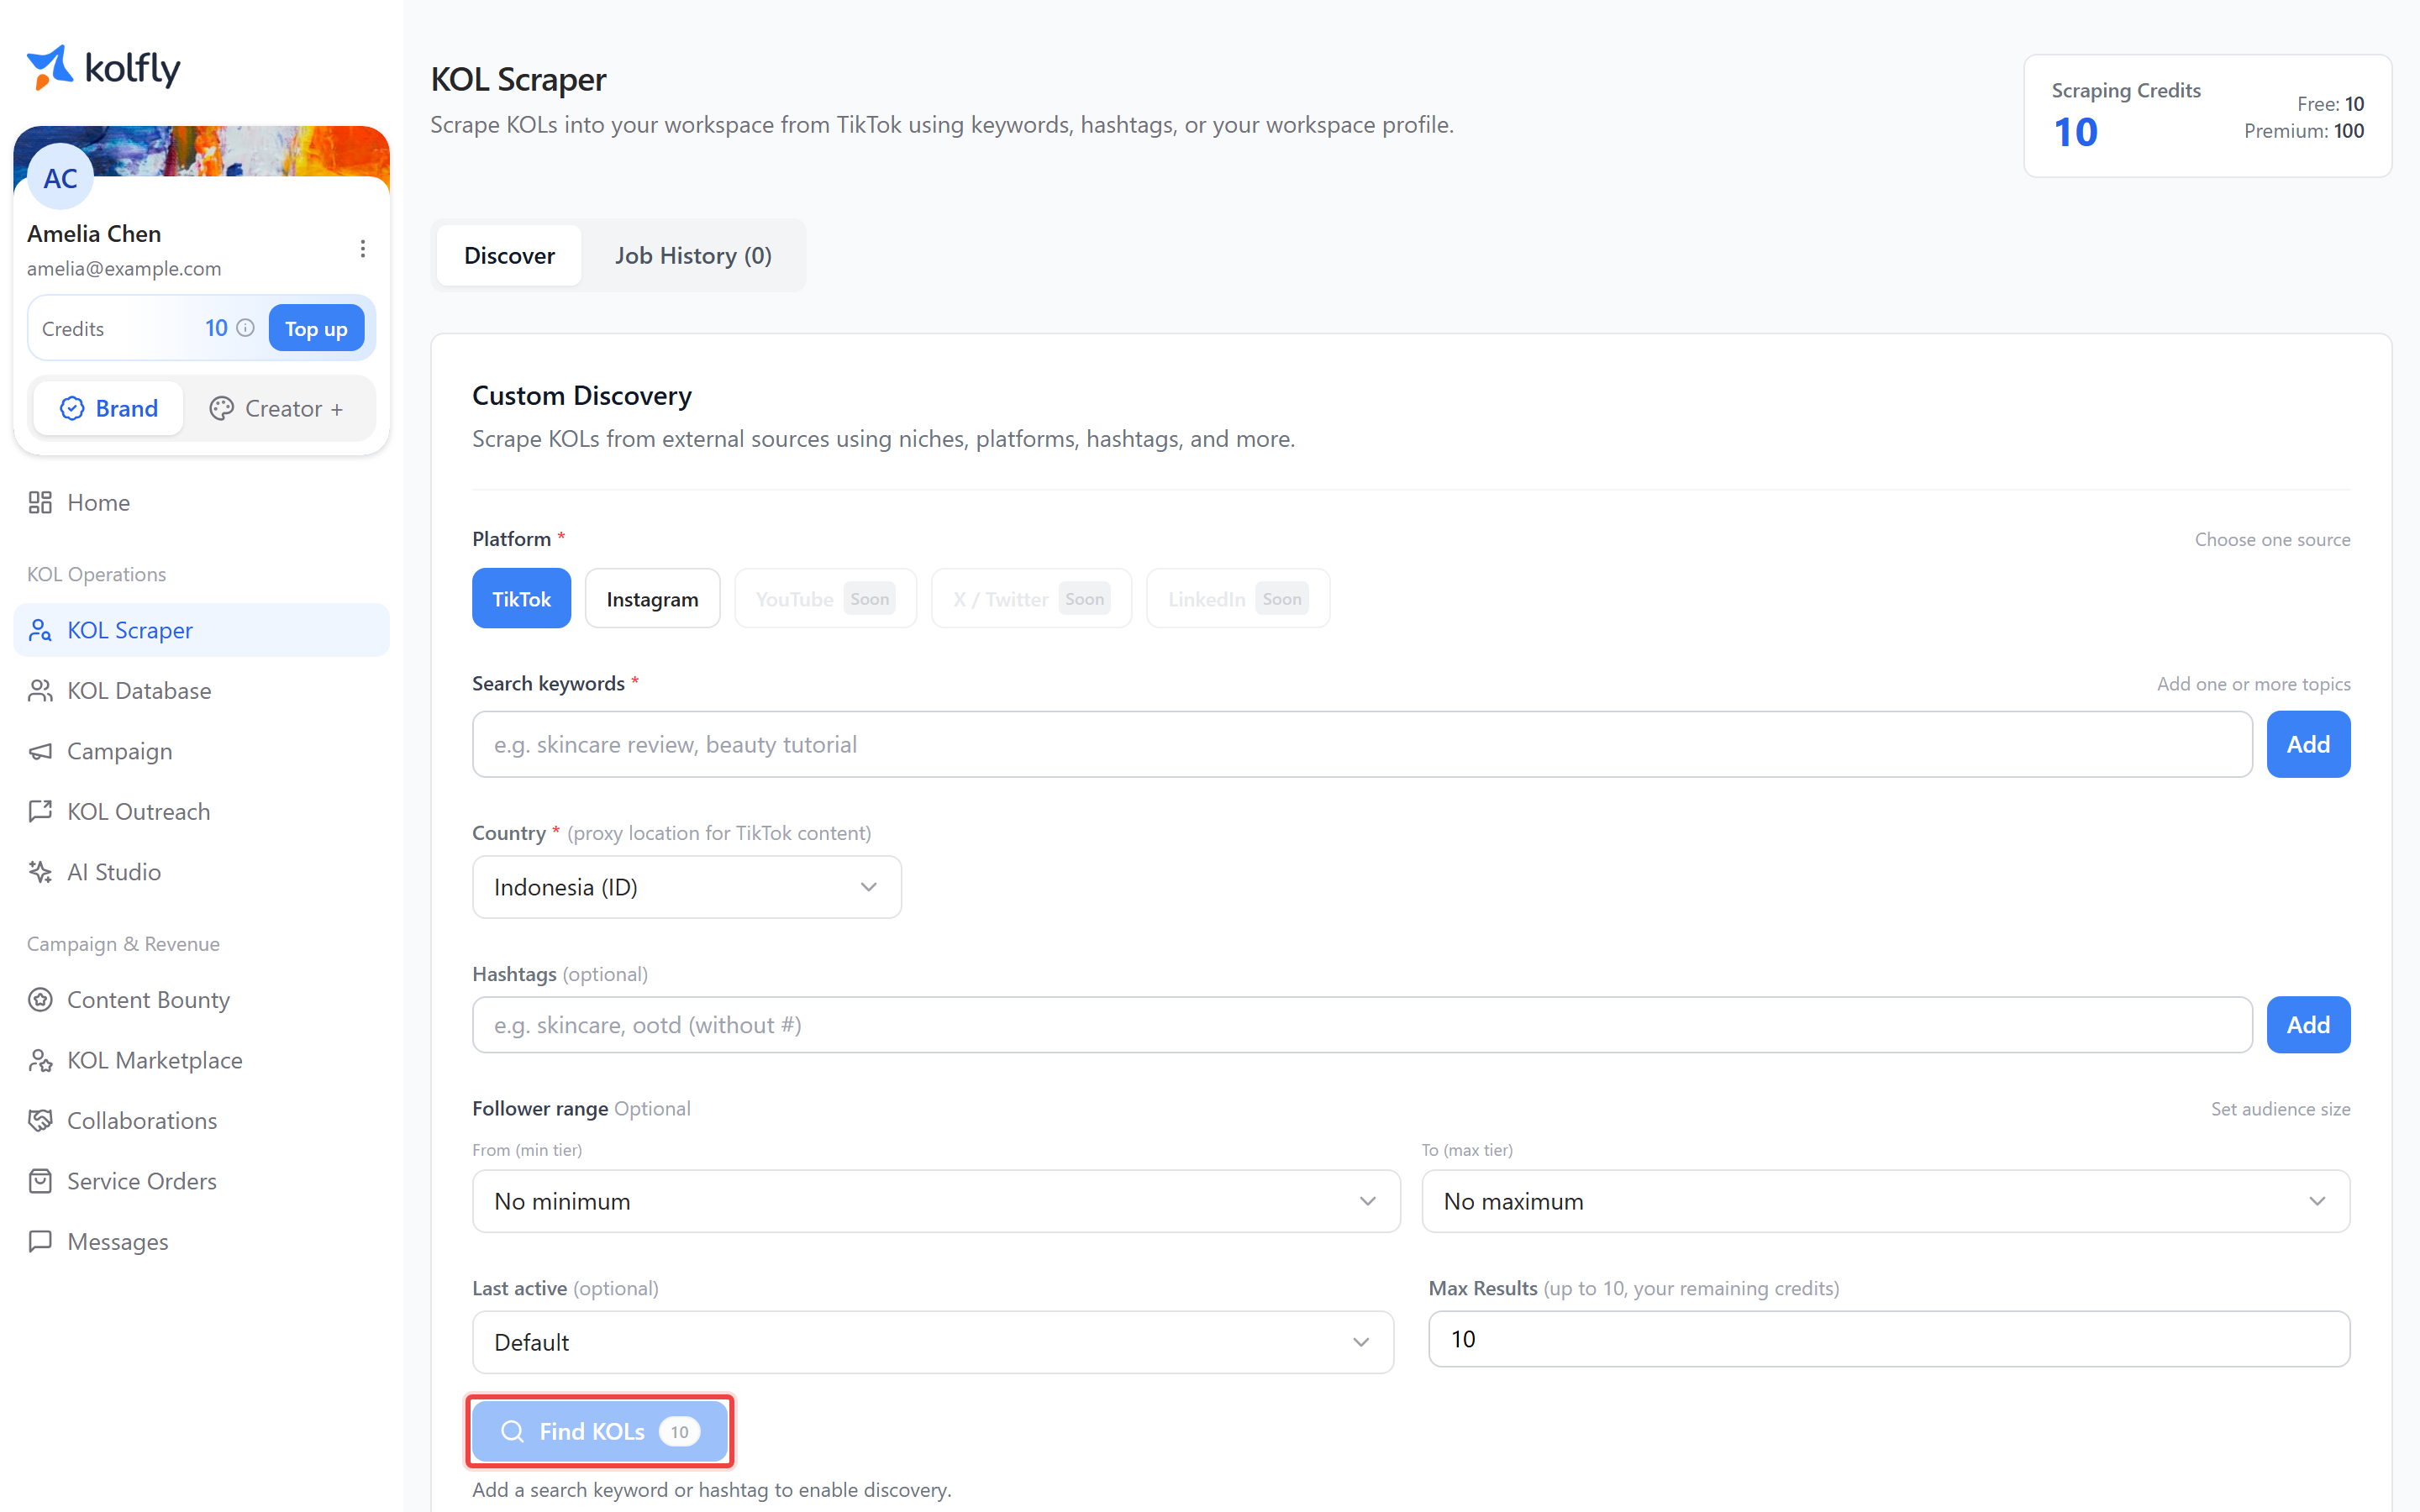Open the No minimum follower dropdown

pyautogui.click(x=936, y=1201)
